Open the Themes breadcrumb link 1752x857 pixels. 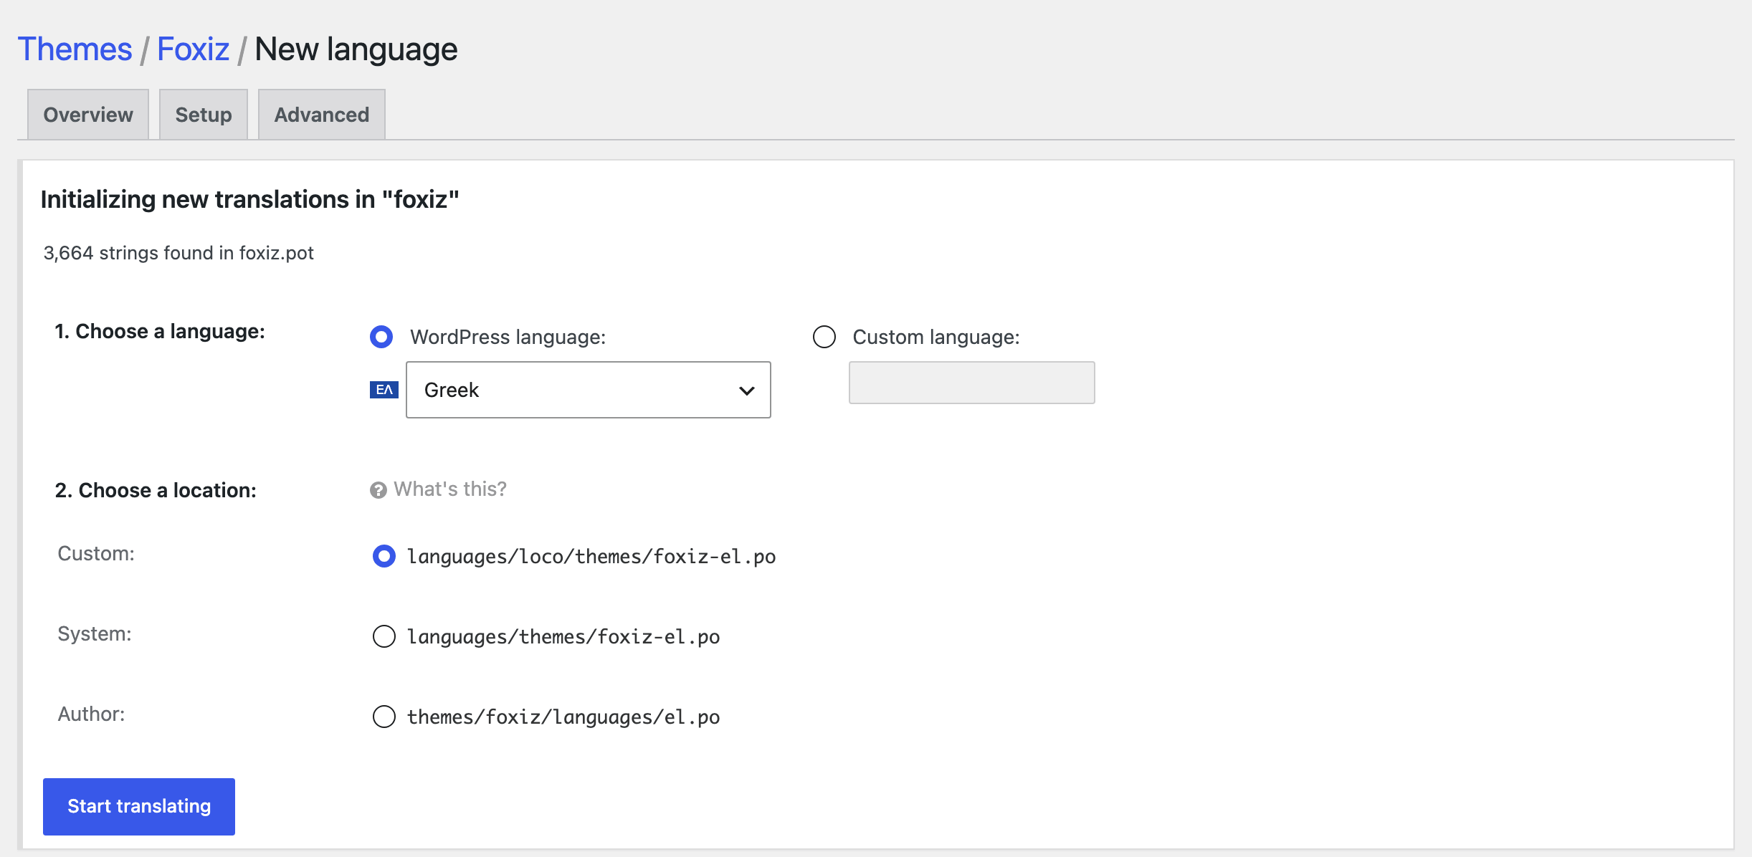point(75,49)
